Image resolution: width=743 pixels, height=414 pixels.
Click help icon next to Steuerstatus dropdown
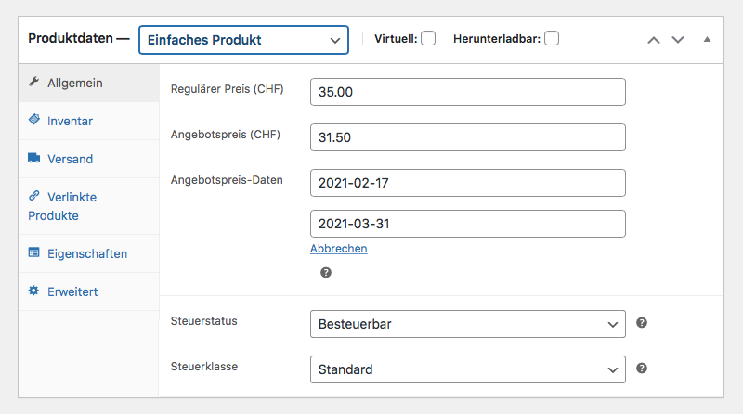pyautogui.click(x=642, y=323)
